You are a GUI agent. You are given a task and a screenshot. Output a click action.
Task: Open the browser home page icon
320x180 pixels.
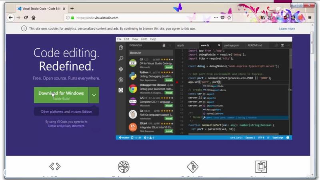click(34, 18)
